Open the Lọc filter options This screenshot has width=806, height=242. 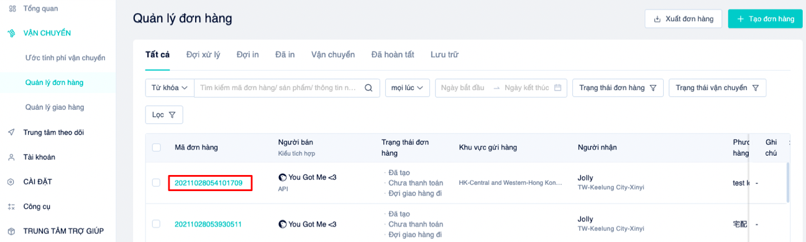pos(164,115)
